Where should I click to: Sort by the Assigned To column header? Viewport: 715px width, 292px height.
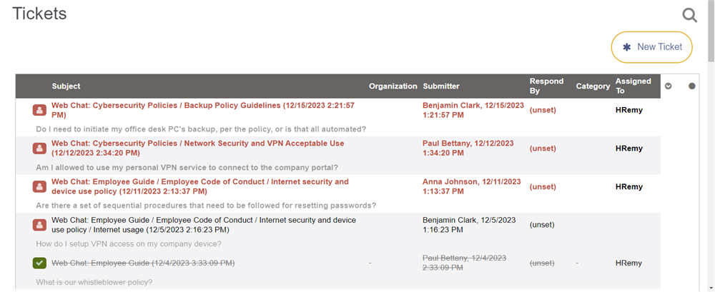(x=633, y=86)
